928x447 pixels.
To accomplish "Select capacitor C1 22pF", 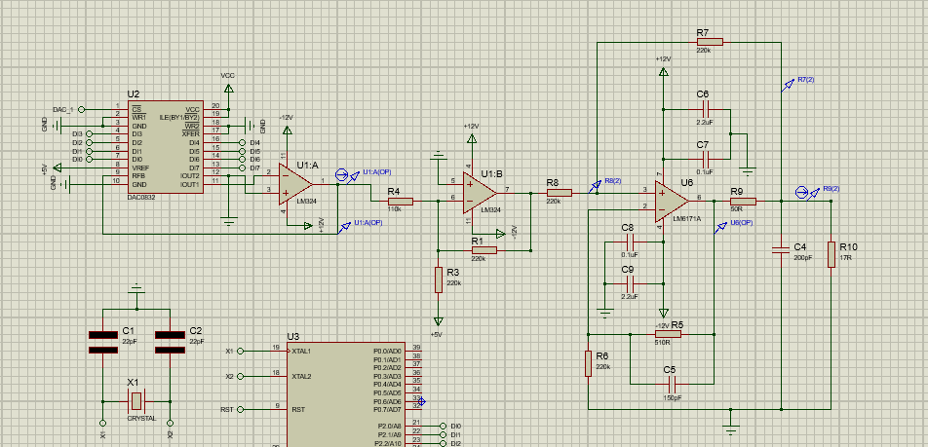I will point(103,343).
